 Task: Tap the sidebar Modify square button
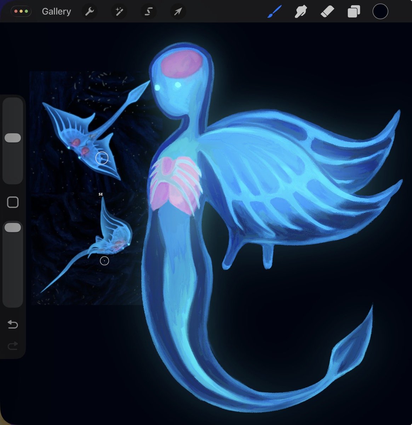pyautogui.click(x=13, y=202)
